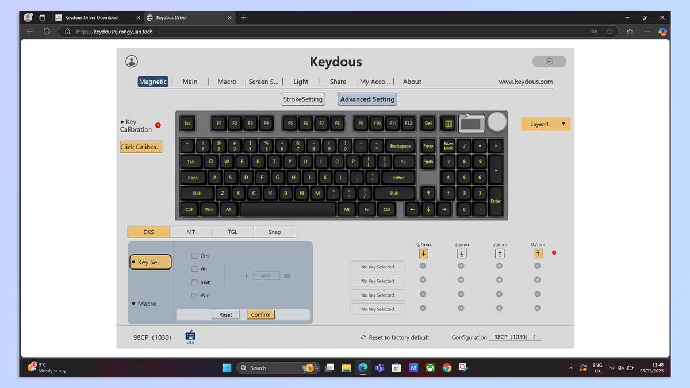690x388 pixels.
Task: Expand hidden icons in the system tray
Action: (570, 367)
